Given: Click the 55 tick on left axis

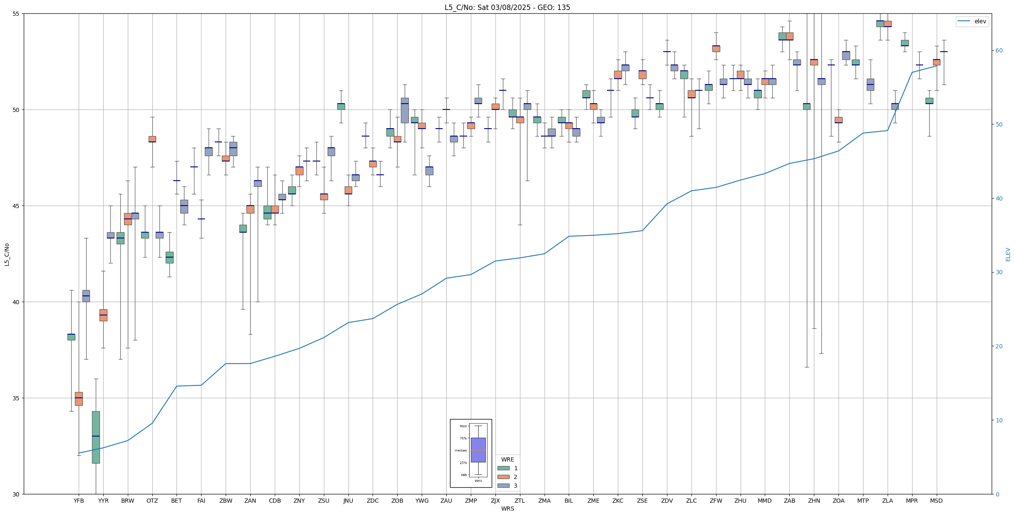Looking at the screenshot, I should pyautogui.click(x=17, y=14).
